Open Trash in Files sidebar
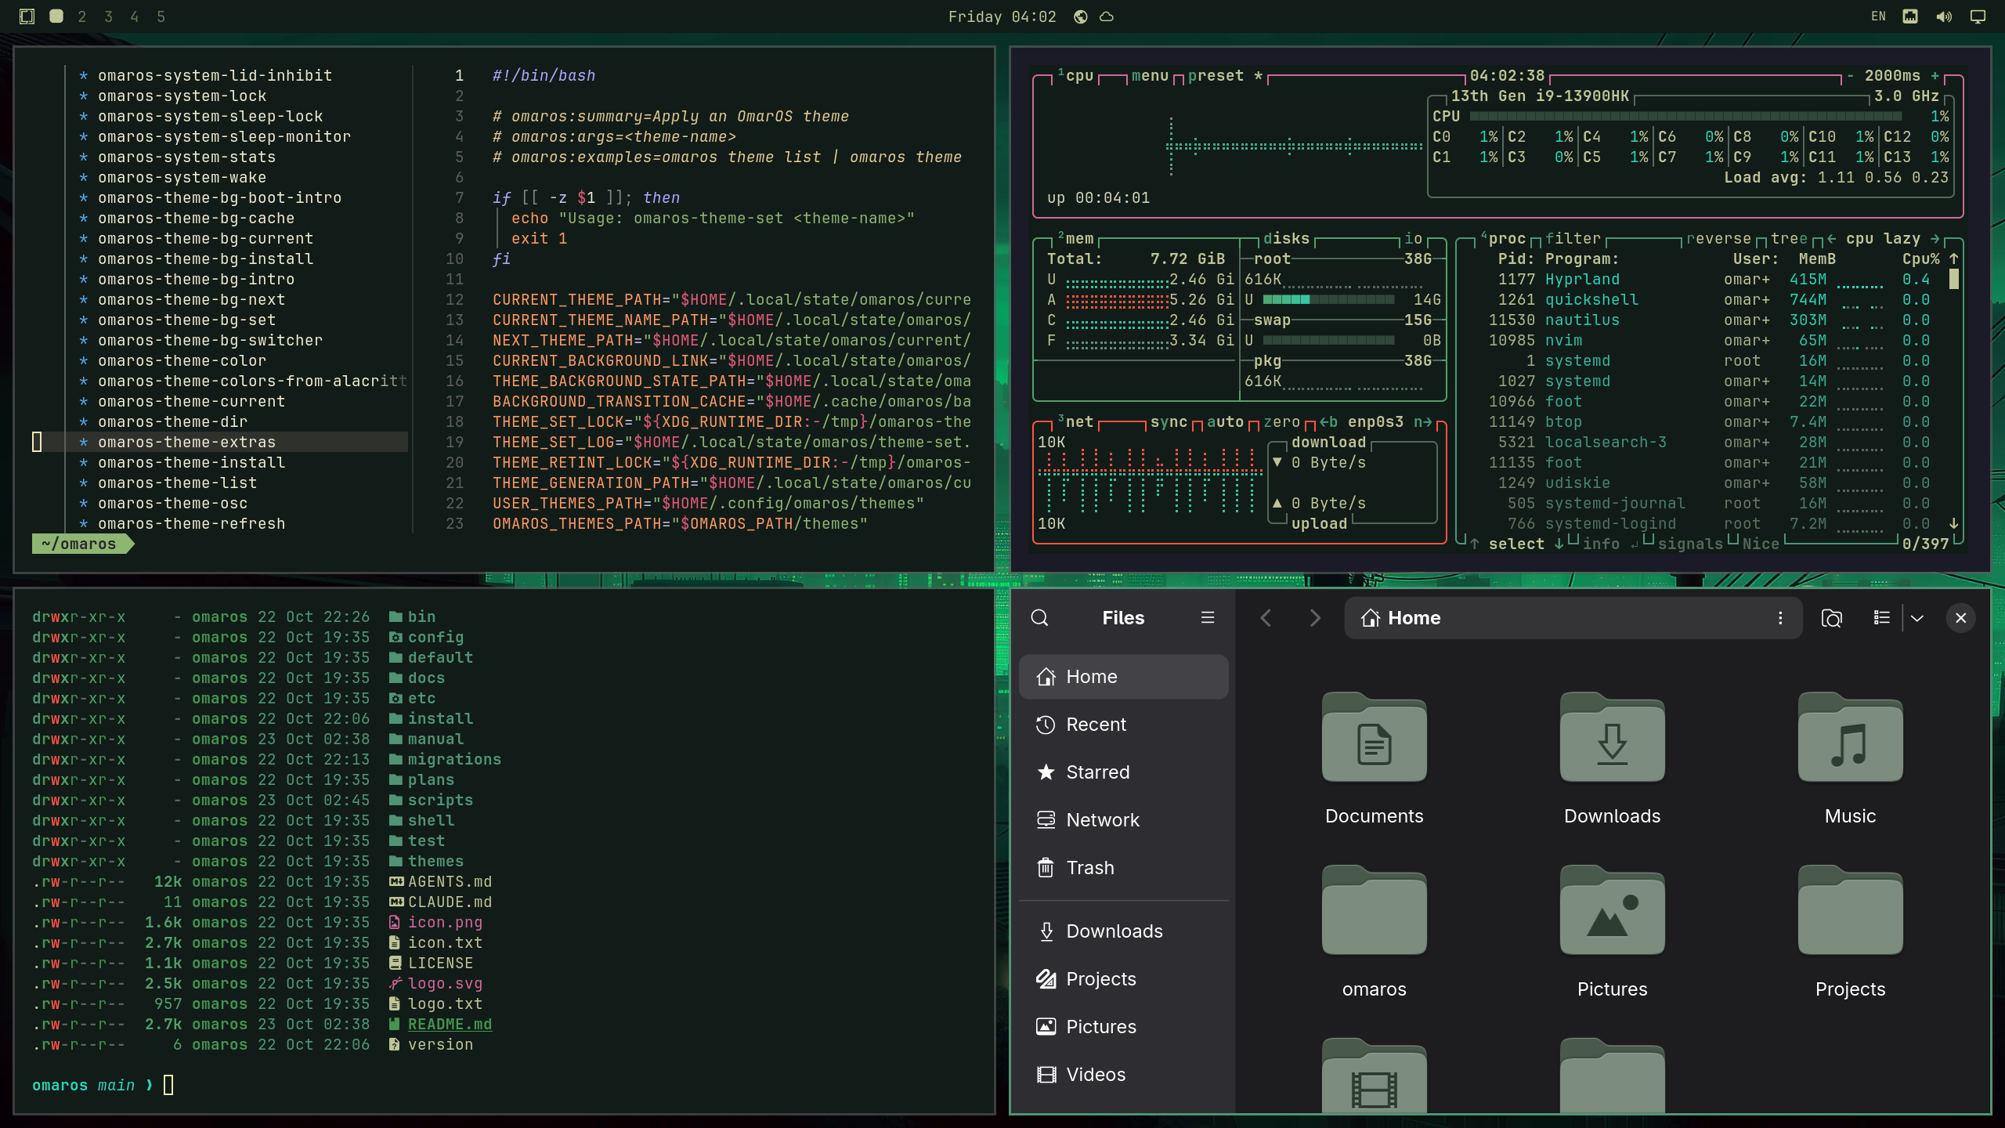Viewport: 2005px width, 1128px height. [1123, 868]
